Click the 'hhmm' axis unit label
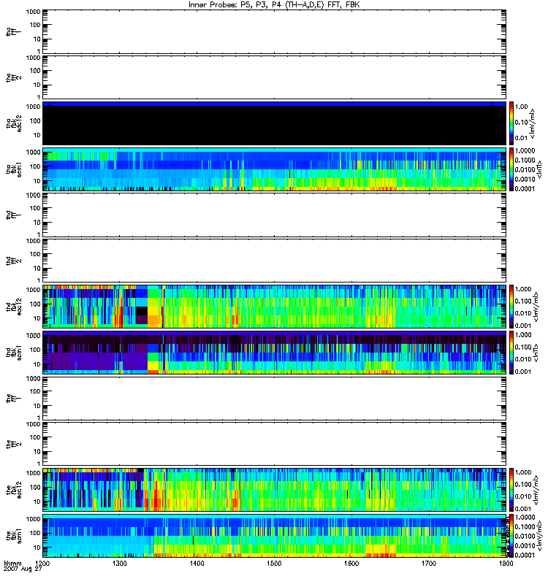The height and width of the screenshot is (584, 548). 12,564
